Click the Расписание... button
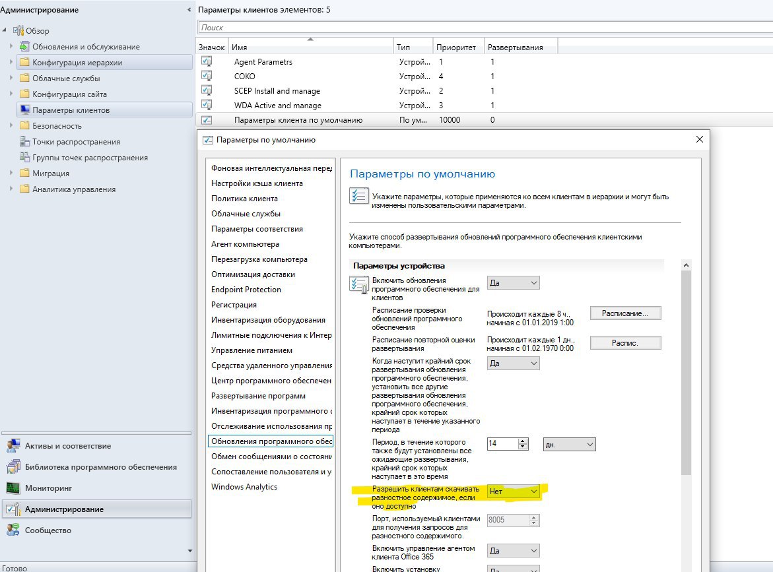The image size is (773, 572). click(625, 313)
